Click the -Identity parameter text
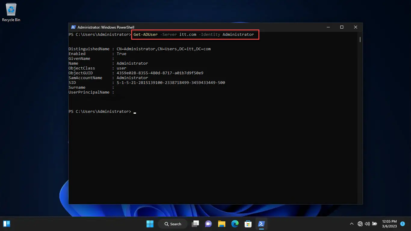 click(x=209, y=35)
